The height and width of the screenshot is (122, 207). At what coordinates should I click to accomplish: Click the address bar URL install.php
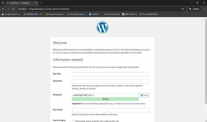(x=59, y=9)
